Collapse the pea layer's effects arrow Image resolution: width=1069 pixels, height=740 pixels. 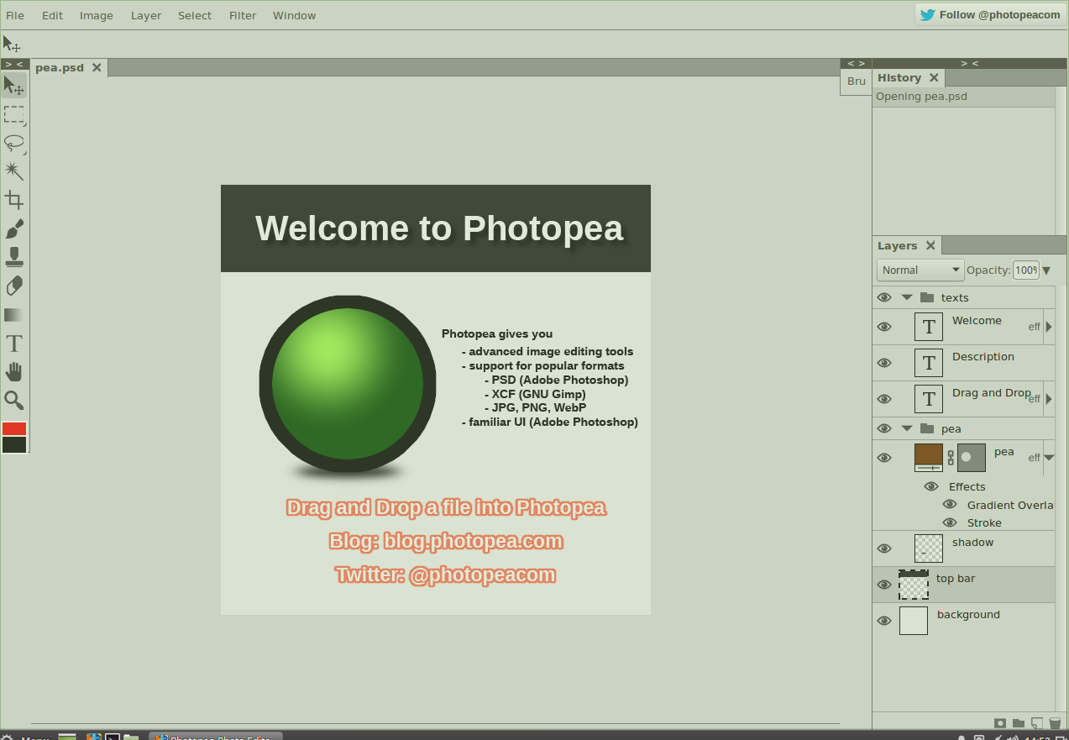[1049, 458]
